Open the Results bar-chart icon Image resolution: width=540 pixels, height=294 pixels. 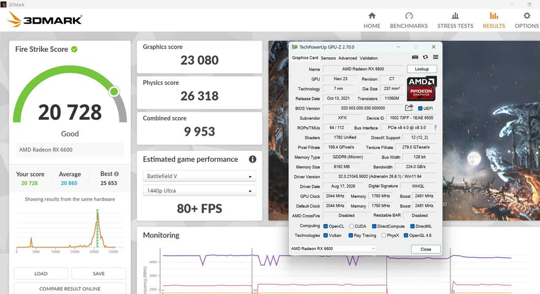pyautogui.click(x=494, y=16)
